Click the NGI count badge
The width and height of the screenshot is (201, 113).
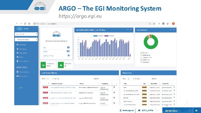[x=68, y=47]
